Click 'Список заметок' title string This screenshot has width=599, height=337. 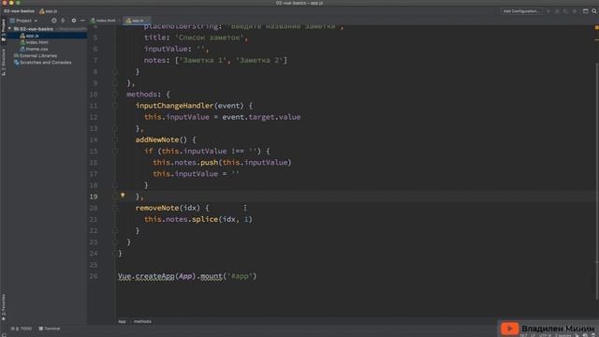click(x=211, y=37)
